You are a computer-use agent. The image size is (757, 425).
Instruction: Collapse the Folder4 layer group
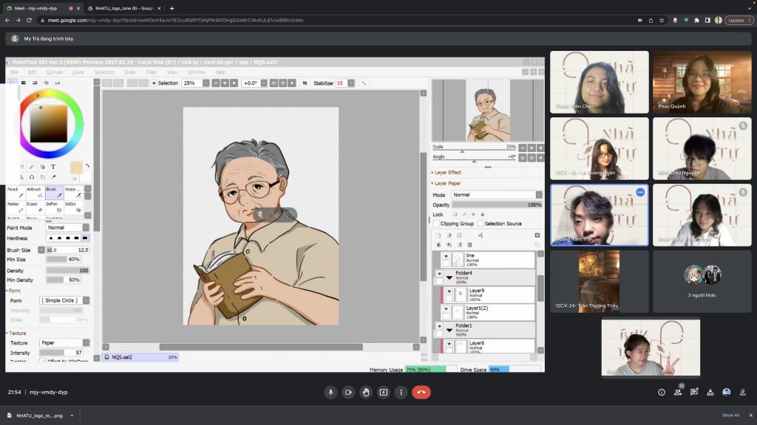[449, 277]
